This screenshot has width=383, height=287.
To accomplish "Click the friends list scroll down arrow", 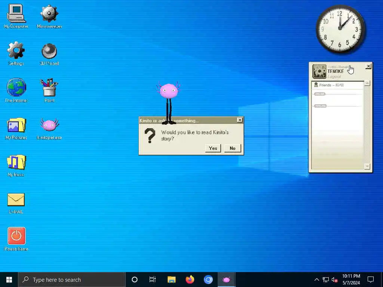I will (367, 166).
